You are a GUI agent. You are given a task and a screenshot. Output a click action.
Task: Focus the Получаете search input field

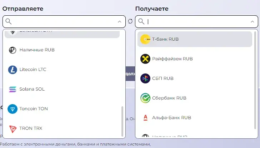click(x=197, y=21)
